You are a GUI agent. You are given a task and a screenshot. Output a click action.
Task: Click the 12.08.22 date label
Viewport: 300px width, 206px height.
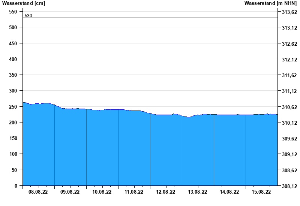coord(165,192)
